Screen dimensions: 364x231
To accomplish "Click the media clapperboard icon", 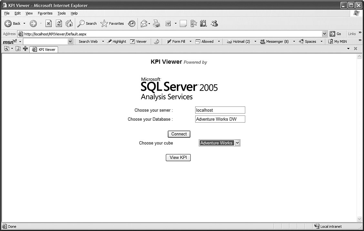I will [203, 23].
